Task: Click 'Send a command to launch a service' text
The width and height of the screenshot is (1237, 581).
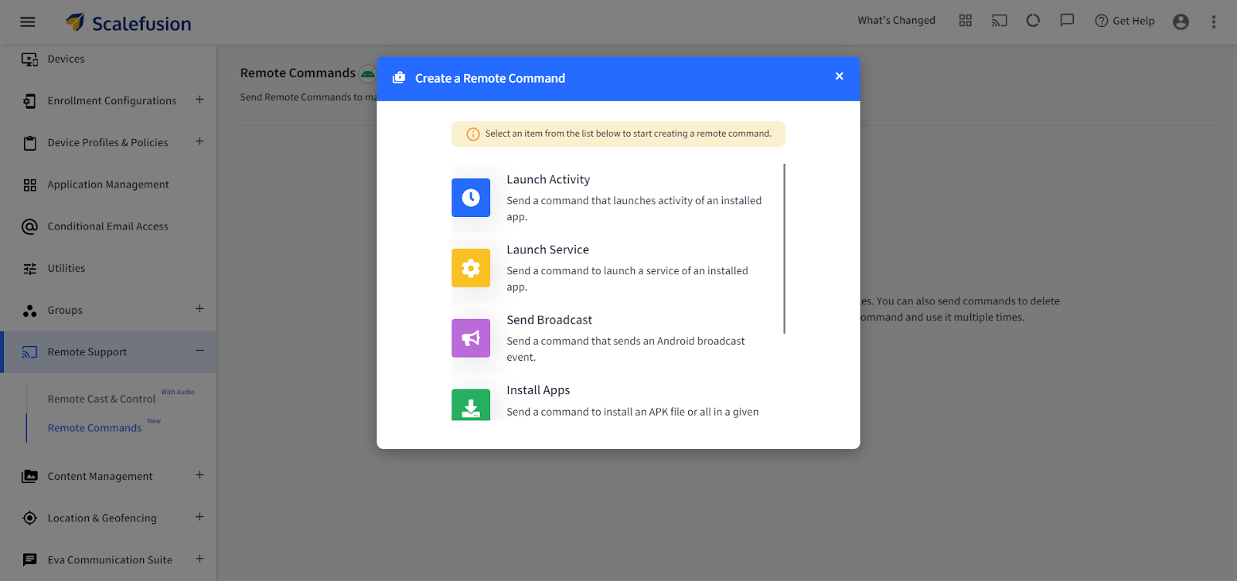Action: [627, 279]
